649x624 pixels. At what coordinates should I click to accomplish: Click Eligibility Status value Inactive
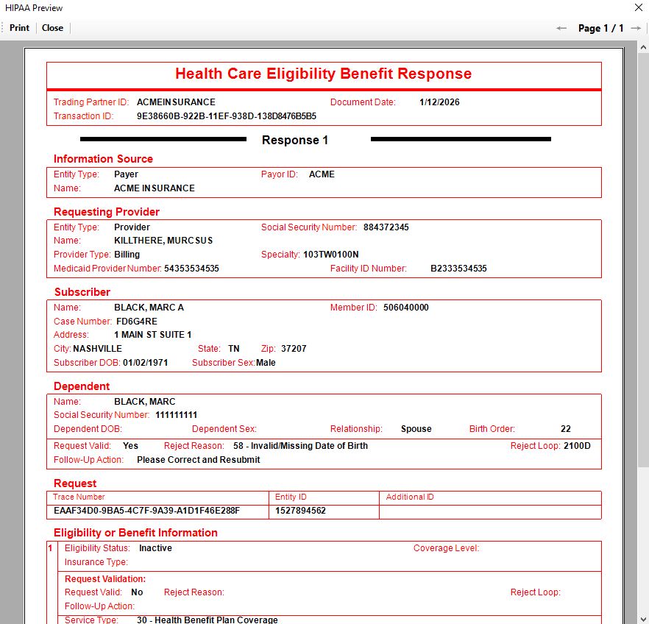[x=155, y=548]
